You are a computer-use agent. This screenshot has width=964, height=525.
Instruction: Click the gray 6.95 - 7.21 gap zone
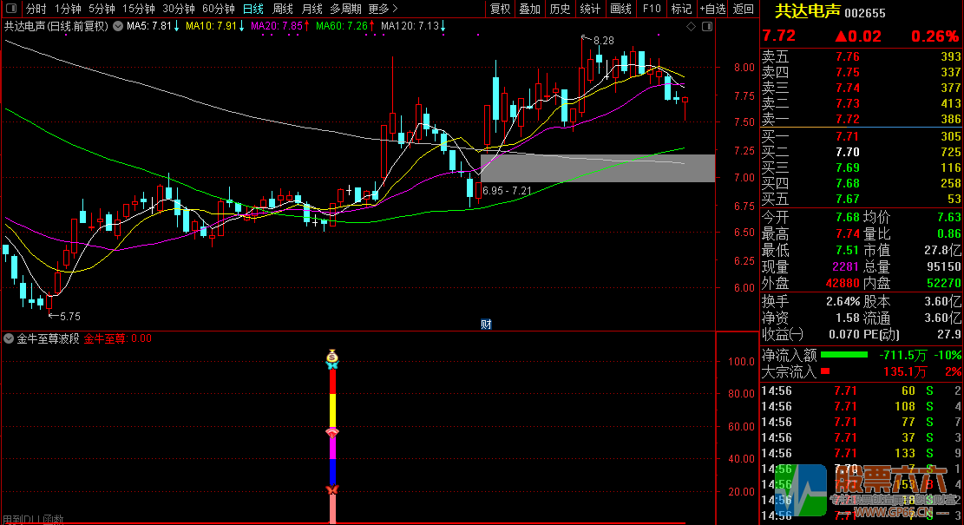[x=607, y=168]
